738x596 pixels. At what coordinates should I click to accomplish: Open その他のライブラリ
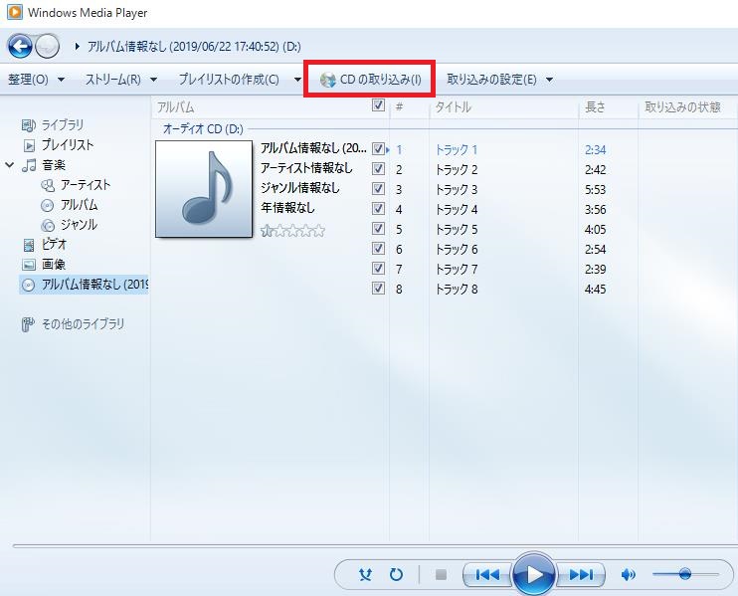click(84, 324)
